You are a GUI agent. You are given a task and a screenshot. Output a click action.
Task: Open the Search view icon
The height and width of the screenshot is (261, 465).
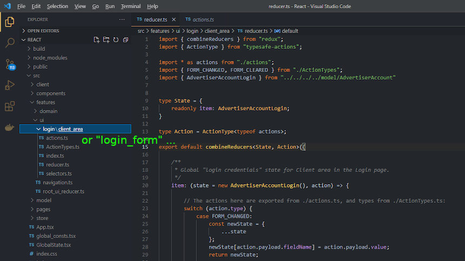(x=10, y=43)
